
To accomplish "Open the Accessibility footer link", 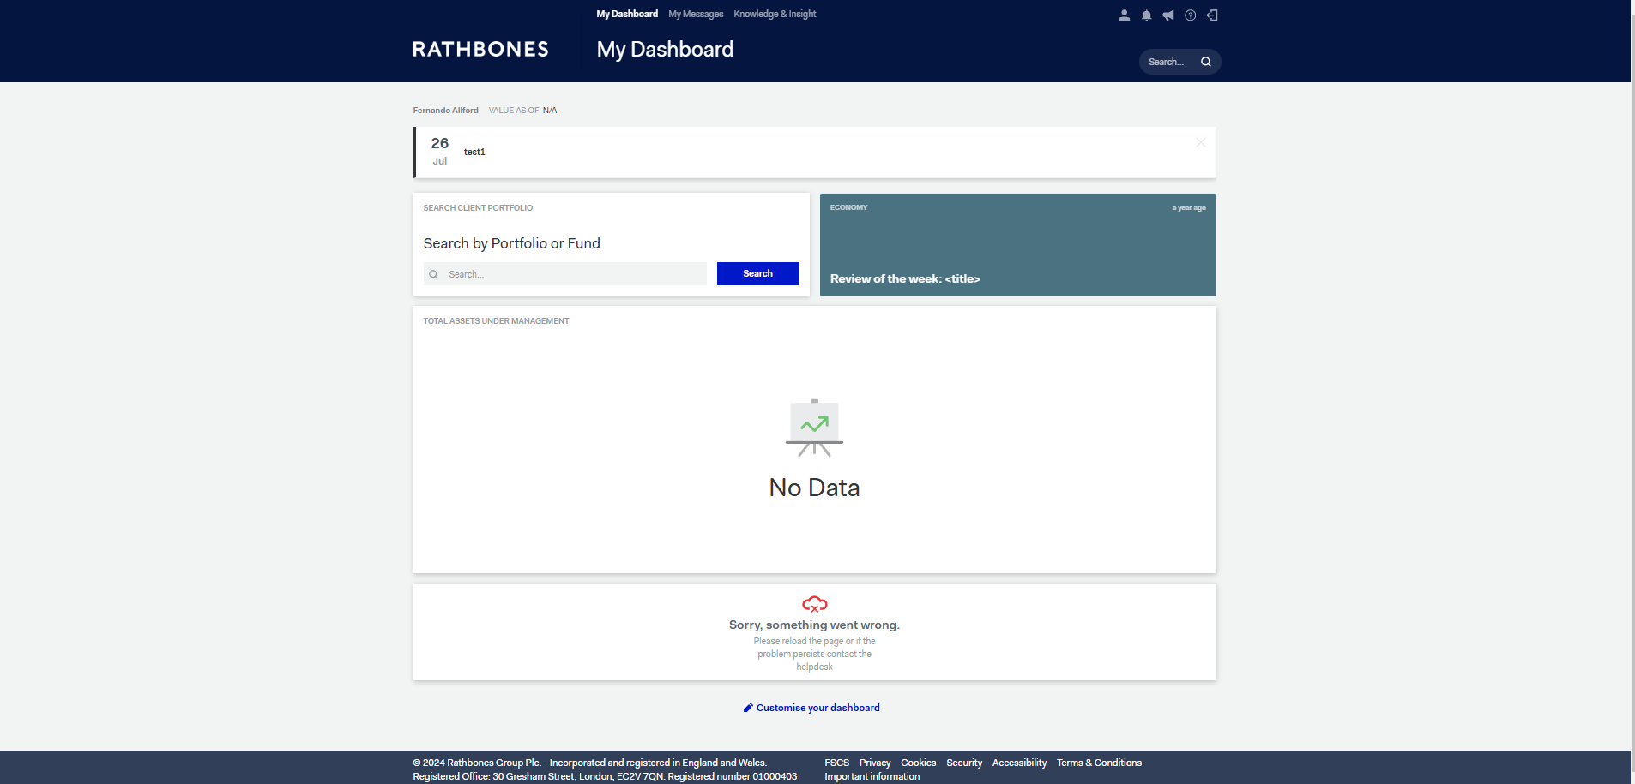I will click(1018, 763).
